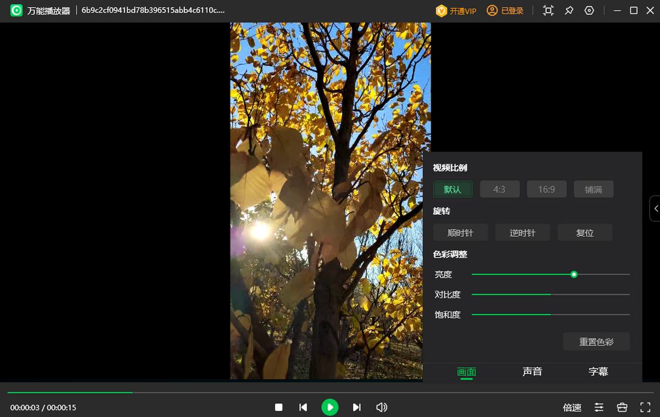Click the green player logo icon
Viewport: 660px width, 417px height.
pos(16,10)
